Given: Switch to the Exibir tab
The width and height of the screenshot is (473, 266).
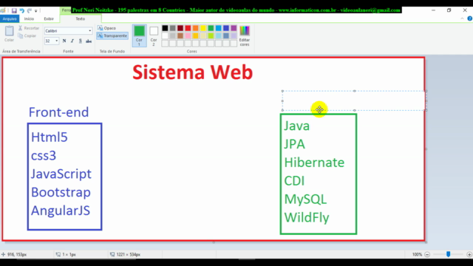Looking at the screenshot, I should tap(49, 18).
